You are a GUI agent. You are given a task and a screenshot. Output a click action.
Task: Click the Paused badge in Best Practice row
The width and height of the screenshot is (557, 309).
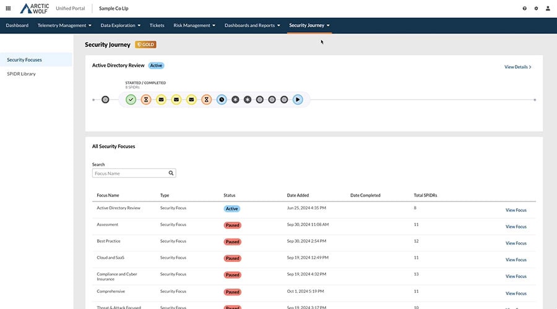pos(232,242)
